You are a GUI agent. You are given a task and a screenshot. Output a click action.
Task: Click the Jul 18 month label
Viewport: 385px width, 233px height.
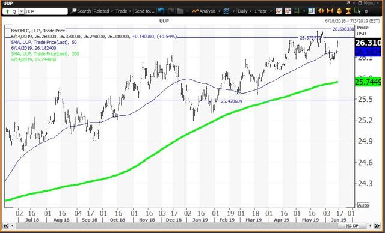32,220
